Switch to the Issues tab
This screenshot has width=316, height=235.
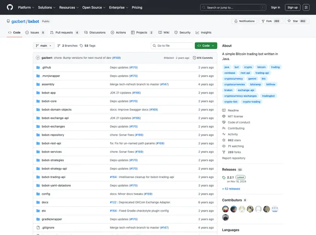tap(34, 33)
